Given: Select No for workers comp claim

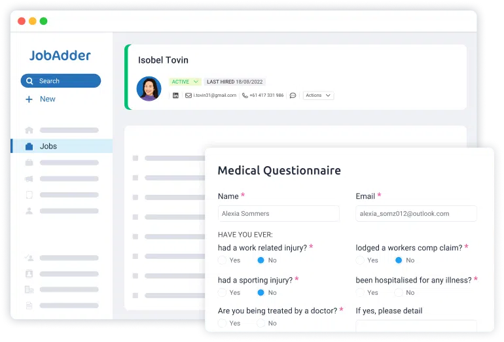Looking at the screenshot, I should click(399, 260).
